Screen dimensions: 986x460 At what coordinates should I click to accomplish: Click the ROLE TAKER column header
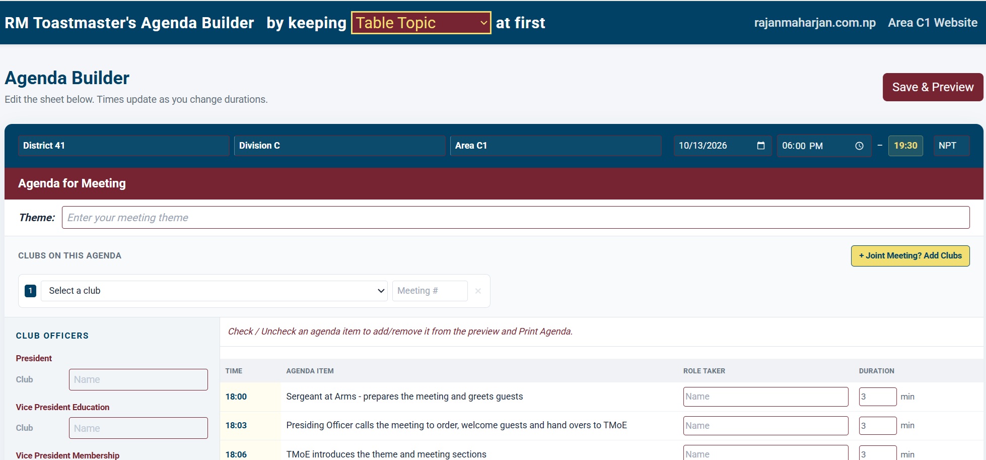click(x=704, y=371)
